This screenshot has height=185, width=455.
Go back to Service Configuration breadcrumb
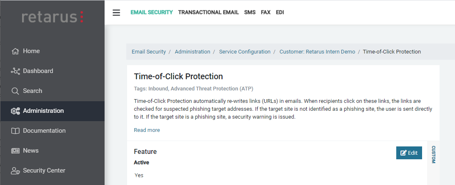click(245, 52)
